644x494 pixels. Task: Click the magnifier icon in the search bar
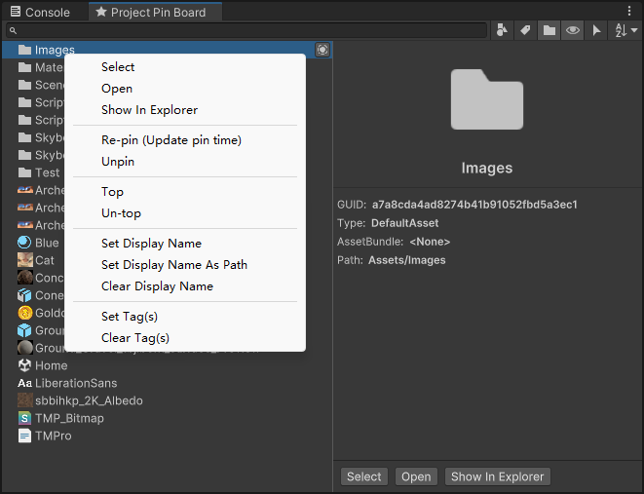pyautogui.click(x=13, y=30)
